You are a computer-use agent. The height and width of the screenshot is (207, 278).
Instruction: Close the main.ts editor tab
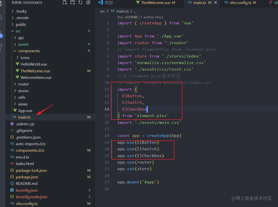[x=215, y=3]
